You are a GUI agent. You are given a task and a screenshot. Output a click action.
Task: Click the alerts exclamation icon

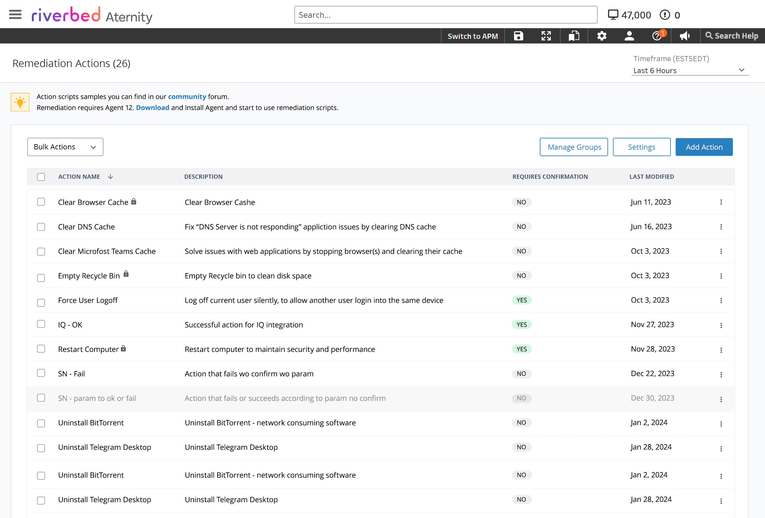[665, 15]
